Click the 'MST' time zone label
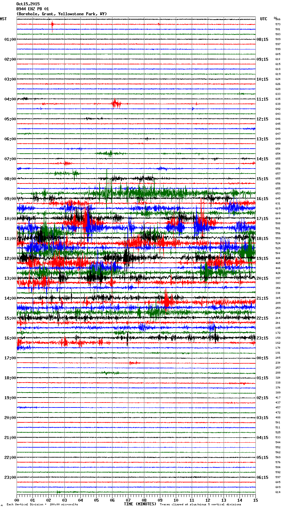The width and height of the screenshot is (282, 509). 3,19
